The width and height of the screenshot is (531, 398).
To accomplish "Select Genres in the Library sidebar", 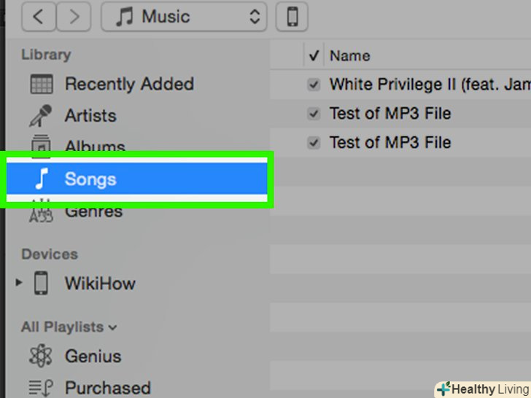I will 93,212.
